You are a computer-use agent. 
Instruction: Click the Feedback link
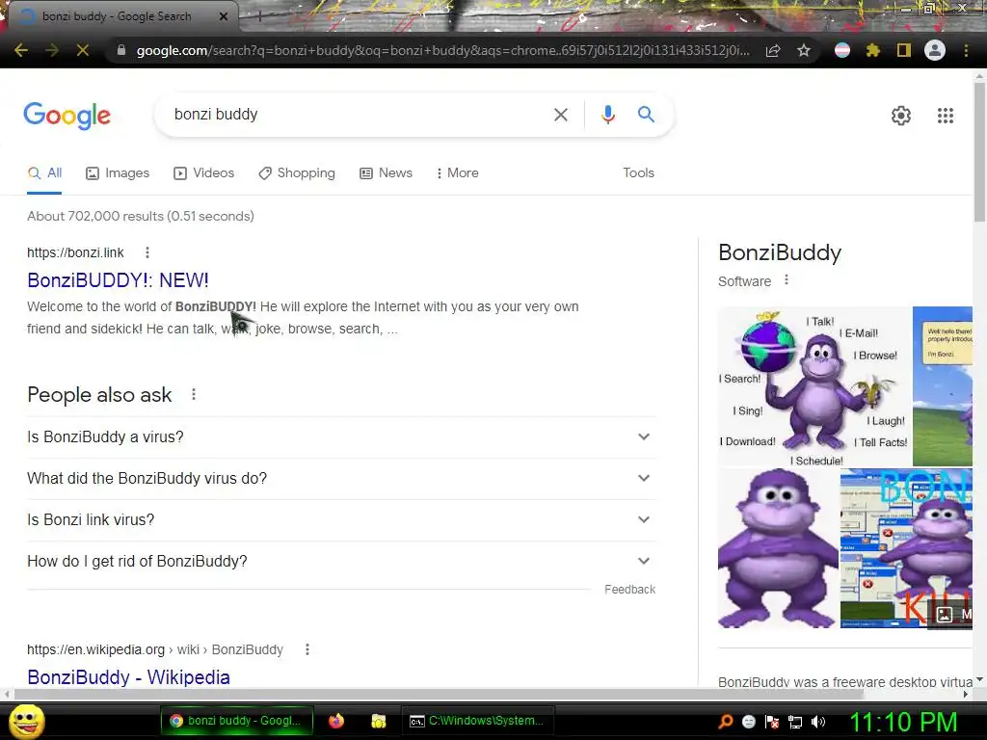[x=629, y=590]
